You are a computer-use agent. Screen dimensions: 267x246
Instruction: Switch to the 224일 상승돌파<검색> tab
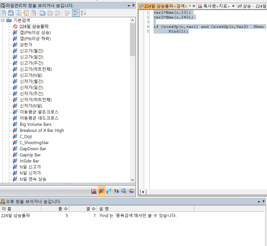click(x=165, y=6)
